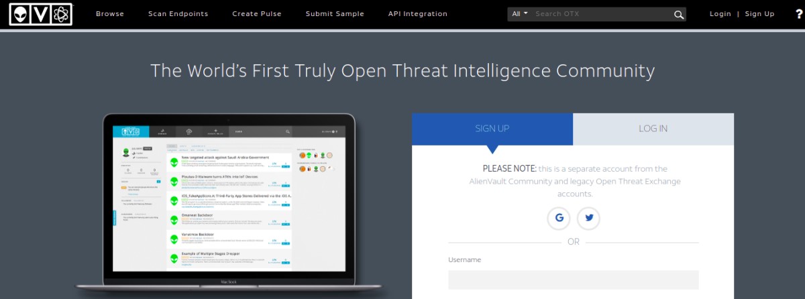Screen dimensions: 805x299
Task: Sign up with Google icon
Action: coord(559,218)
